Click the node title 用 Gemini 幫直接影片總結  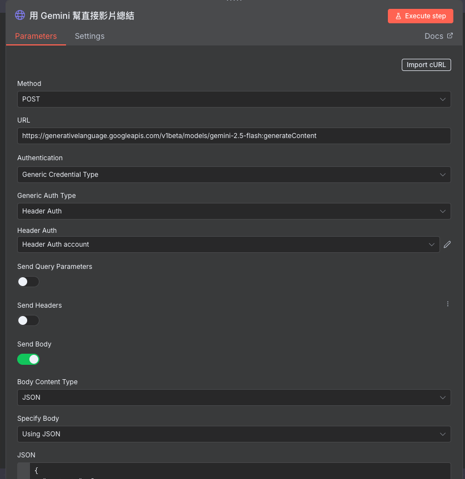point(82,16)
